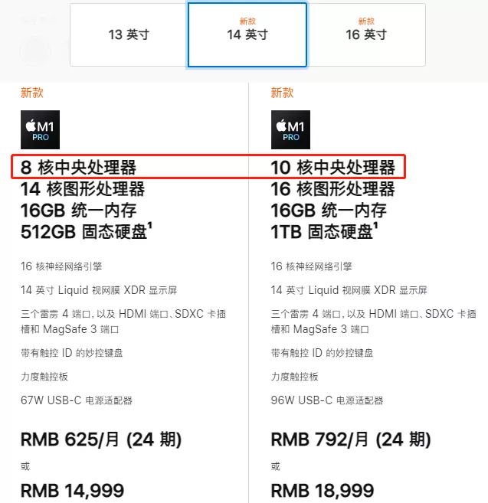Click the 16 核图形处理器 spec line
Image resolution: width=488 pixels, height=503 pixels.
[x=333, y=188]
